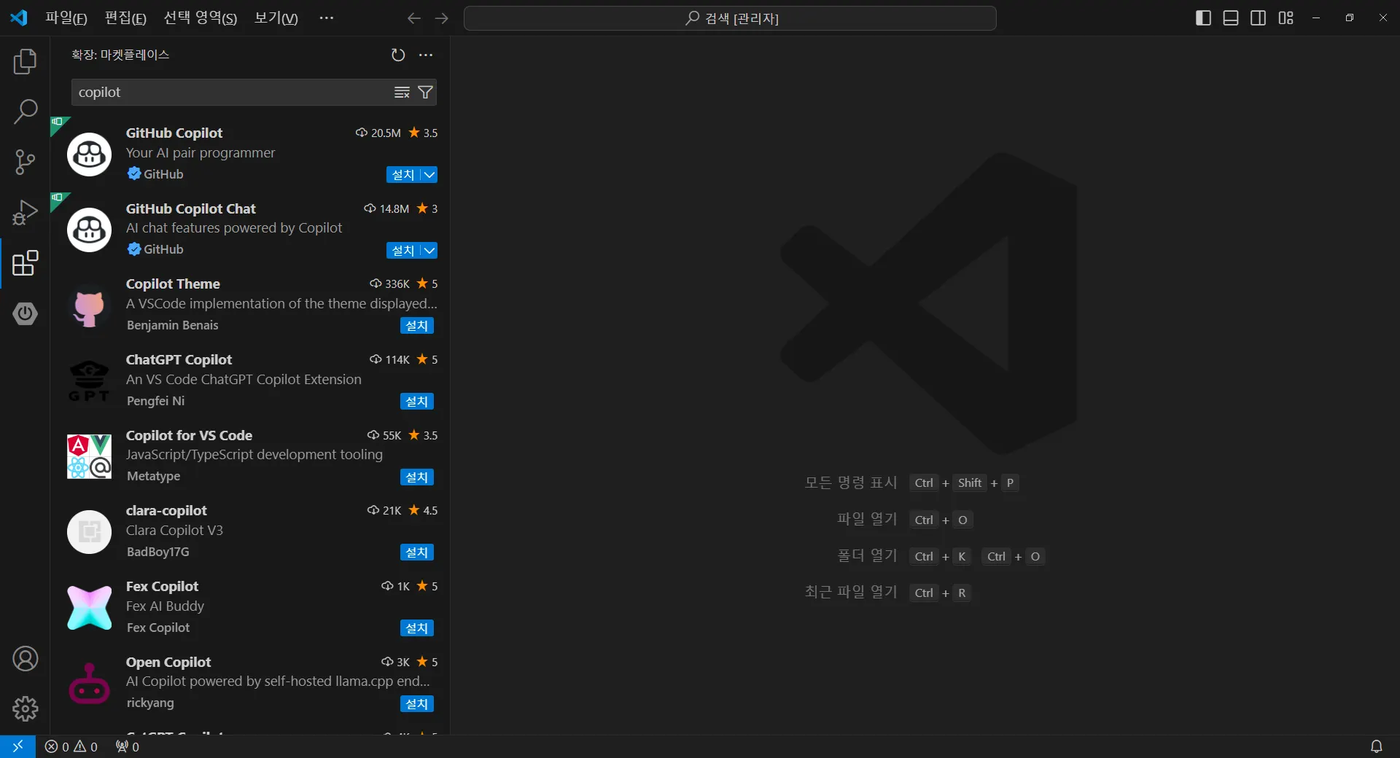This screenshot has height=758, width=1400.
Task: Install the Copilot for VS Code extension
Action: click(417, 477)
